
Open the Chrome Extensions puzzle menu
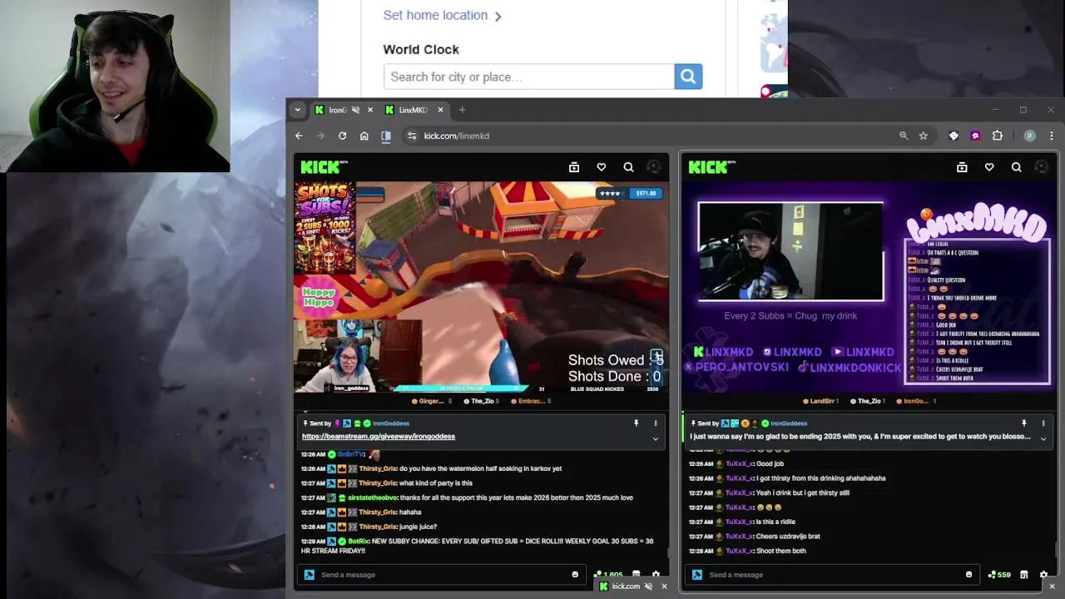tap(998, 136)
